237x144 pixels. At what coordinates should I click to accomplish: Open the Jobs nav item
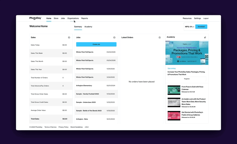[x=63, y=18]
